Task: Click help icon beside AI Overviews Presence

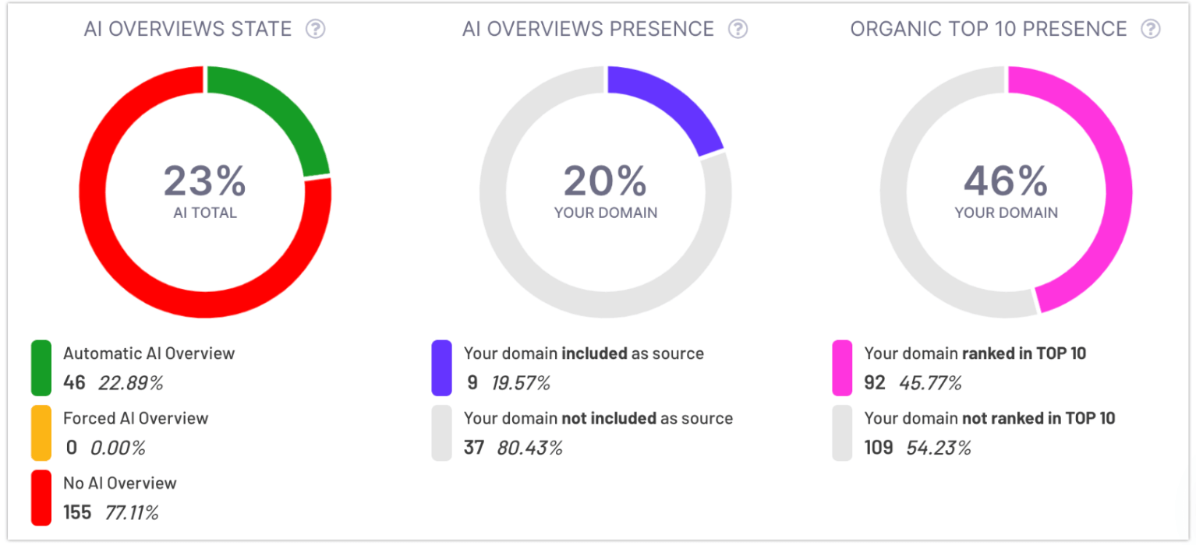Action: coord(738,30)
